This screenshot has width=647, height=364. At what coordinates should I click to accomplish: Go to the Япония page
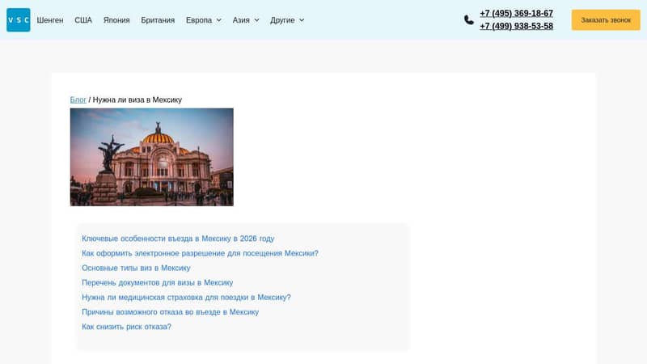[x=116, y=19]
